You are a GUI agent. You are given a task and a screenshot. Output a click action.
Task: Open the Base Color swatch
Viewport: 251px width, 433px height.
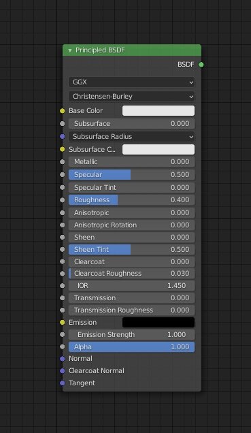pos(158,111)
